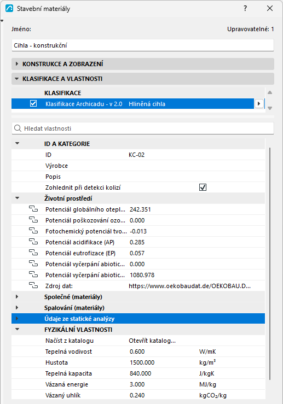
Task: Collapse ID A KATEGORIE group
Action: tap(18, 144)
